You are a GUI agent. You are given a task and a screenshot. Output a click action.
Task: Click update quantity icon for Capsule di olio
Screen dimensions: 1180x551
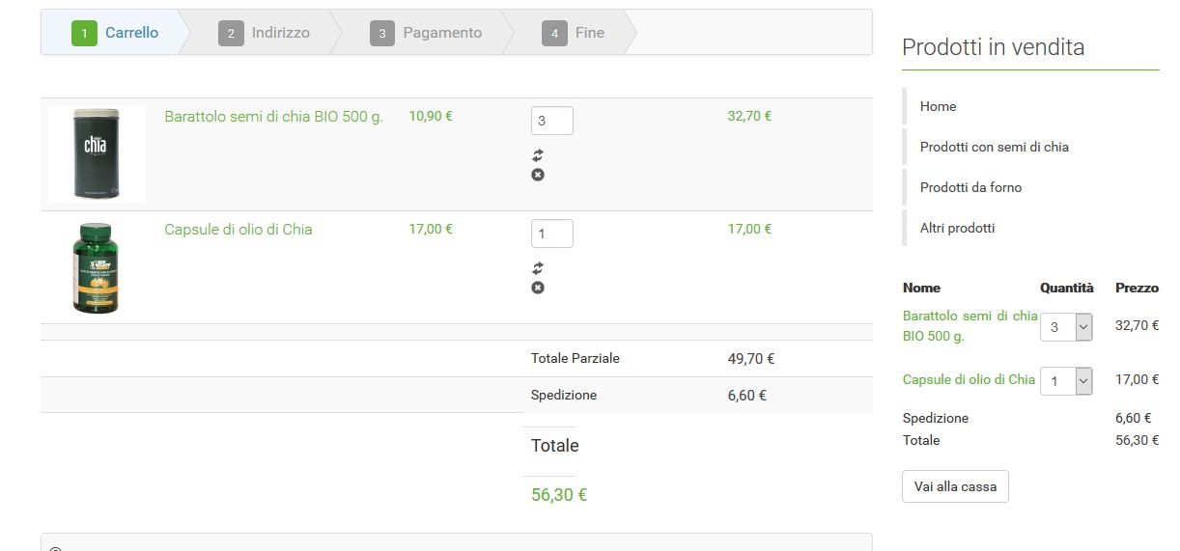pos(538,268)
